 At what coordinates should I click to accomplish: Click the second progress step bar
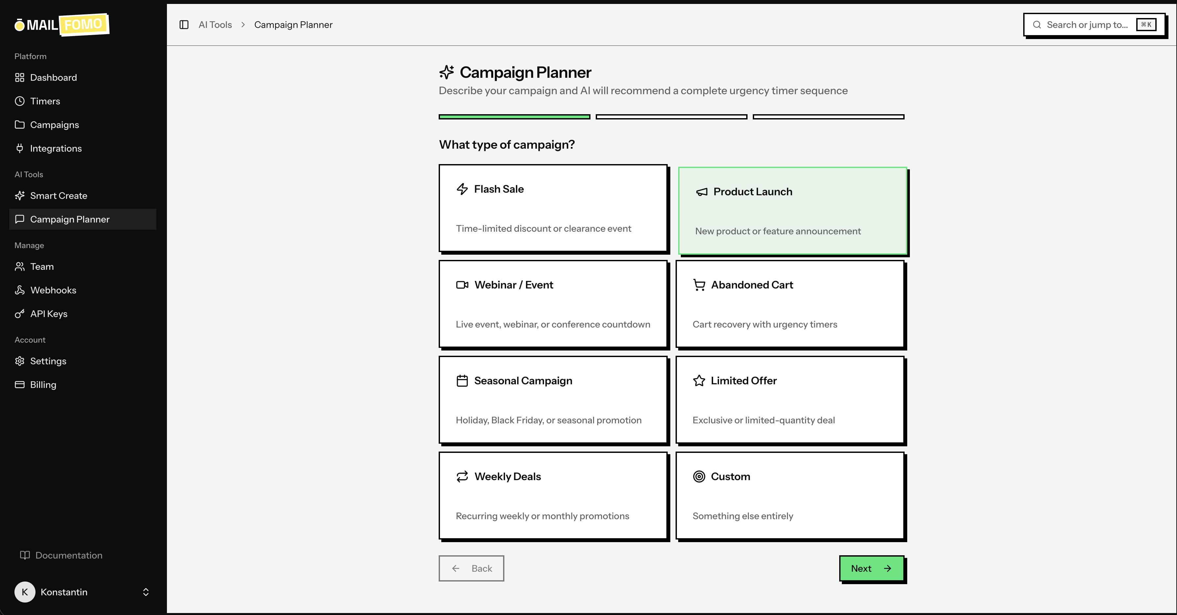[671, 117]
